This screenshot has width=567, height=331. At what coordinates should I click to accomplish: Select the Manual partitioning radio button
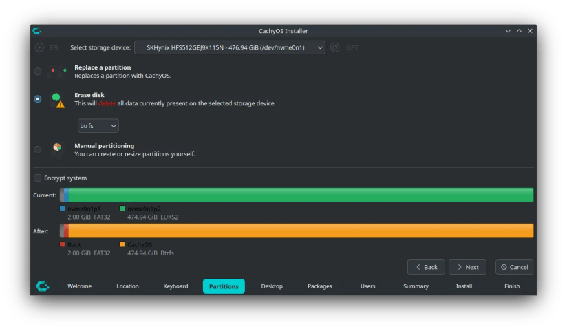[x=38, y=149]
